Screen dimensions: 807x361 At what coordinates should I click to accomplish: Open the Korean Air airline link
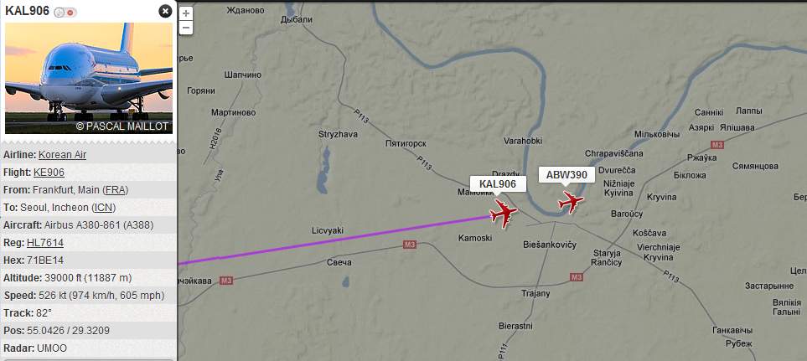62,155
